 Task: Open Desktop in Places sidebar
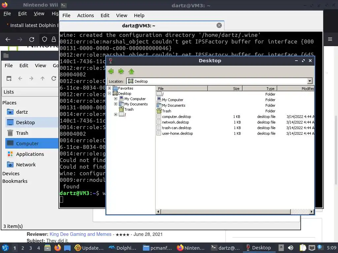point(31,123)
